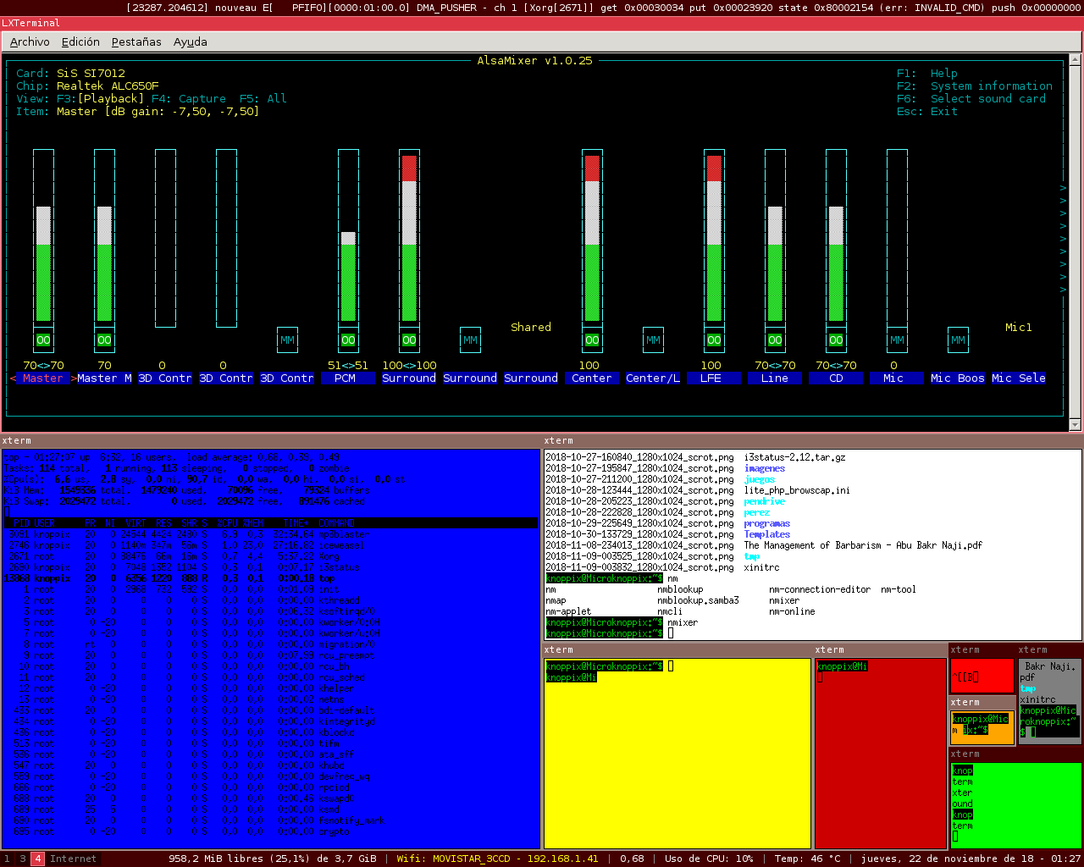Select the LFE channel label
1084x867 pixels.
(714, 378)
